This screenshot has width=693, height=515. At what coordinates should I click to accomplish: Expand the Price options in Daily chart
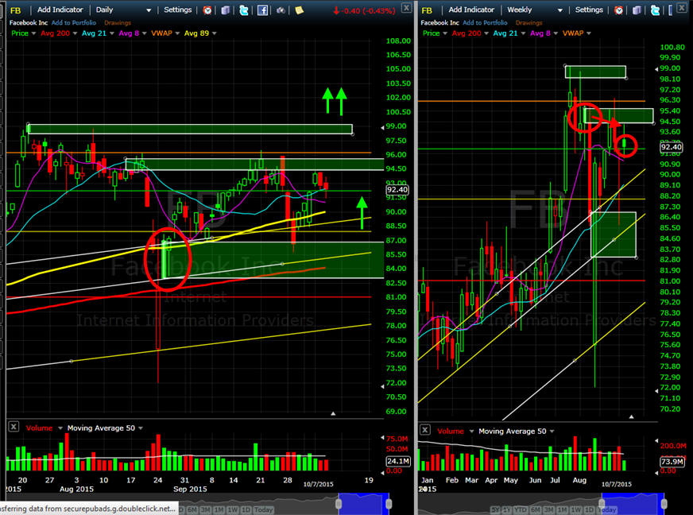pos(33,33)
